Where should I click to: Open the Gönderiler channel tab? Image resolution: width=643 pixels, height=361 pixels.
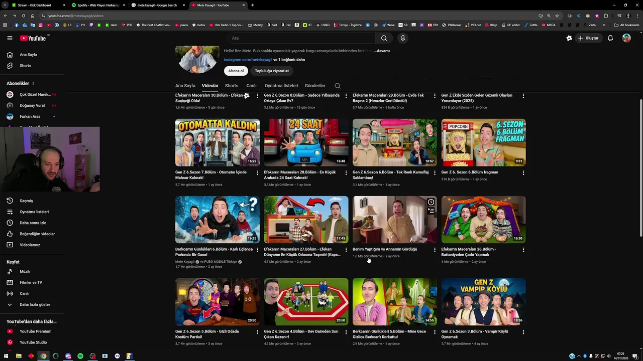pos(315,86)
